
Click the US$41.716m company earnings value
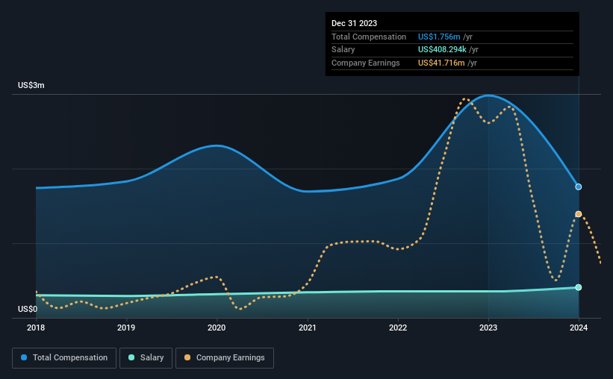(x=441, y=63)
